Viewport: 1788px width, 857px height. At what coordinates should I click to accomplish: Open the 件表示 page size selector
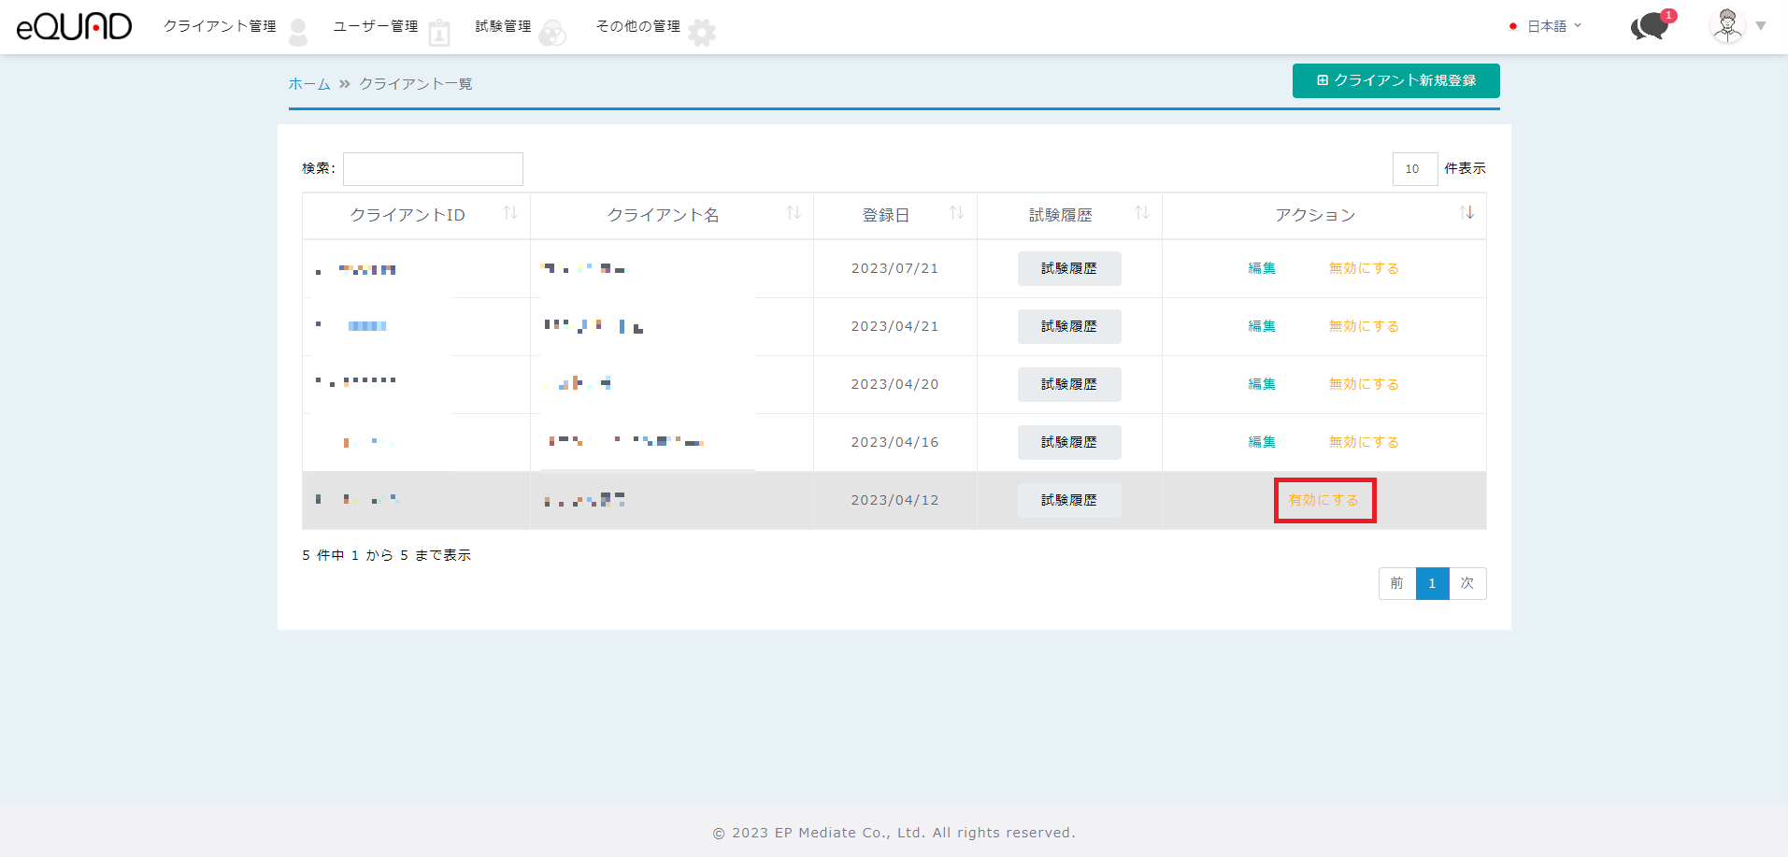point(1414,169)
